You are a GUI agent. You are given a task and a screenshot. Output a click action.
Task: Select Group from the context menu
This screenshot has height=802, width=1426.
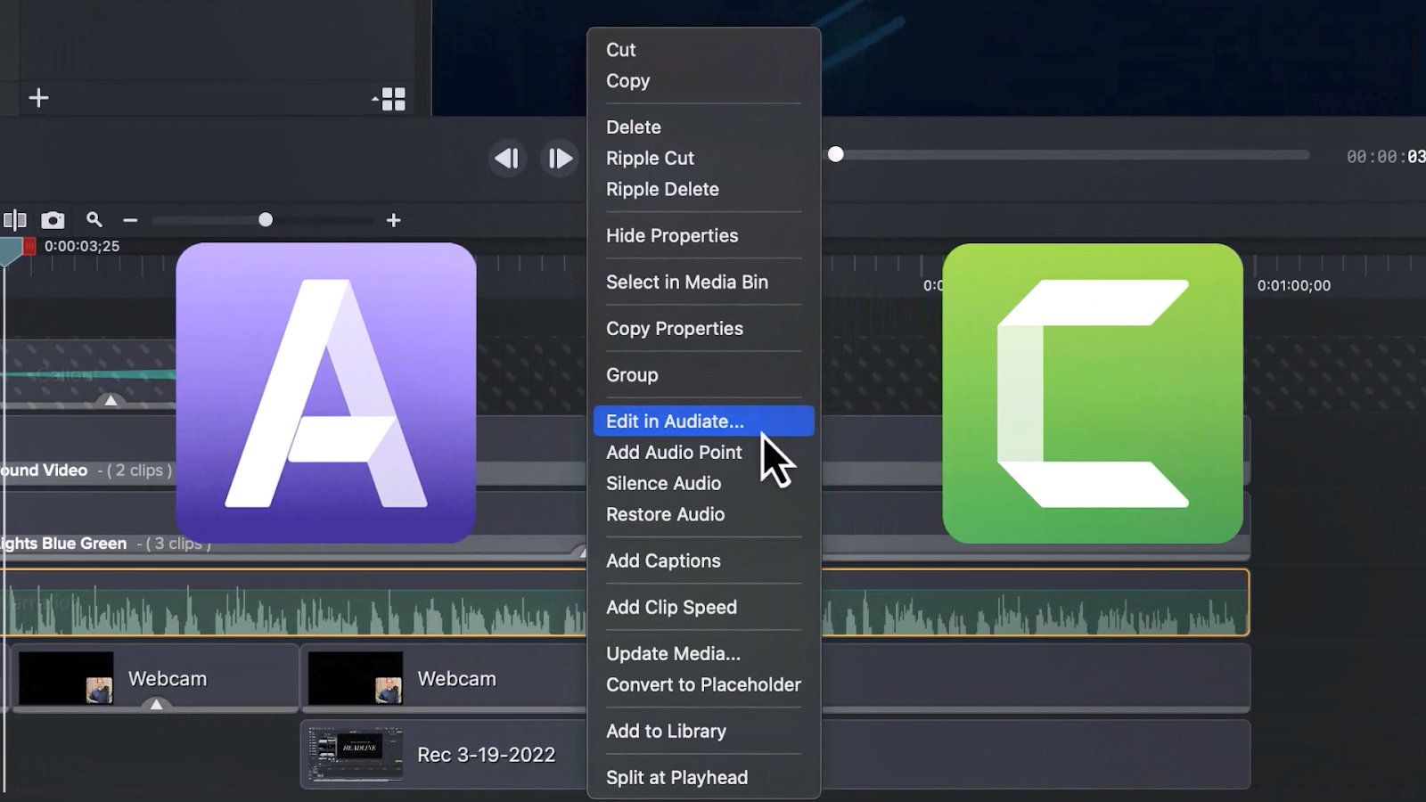click(632, 375)
